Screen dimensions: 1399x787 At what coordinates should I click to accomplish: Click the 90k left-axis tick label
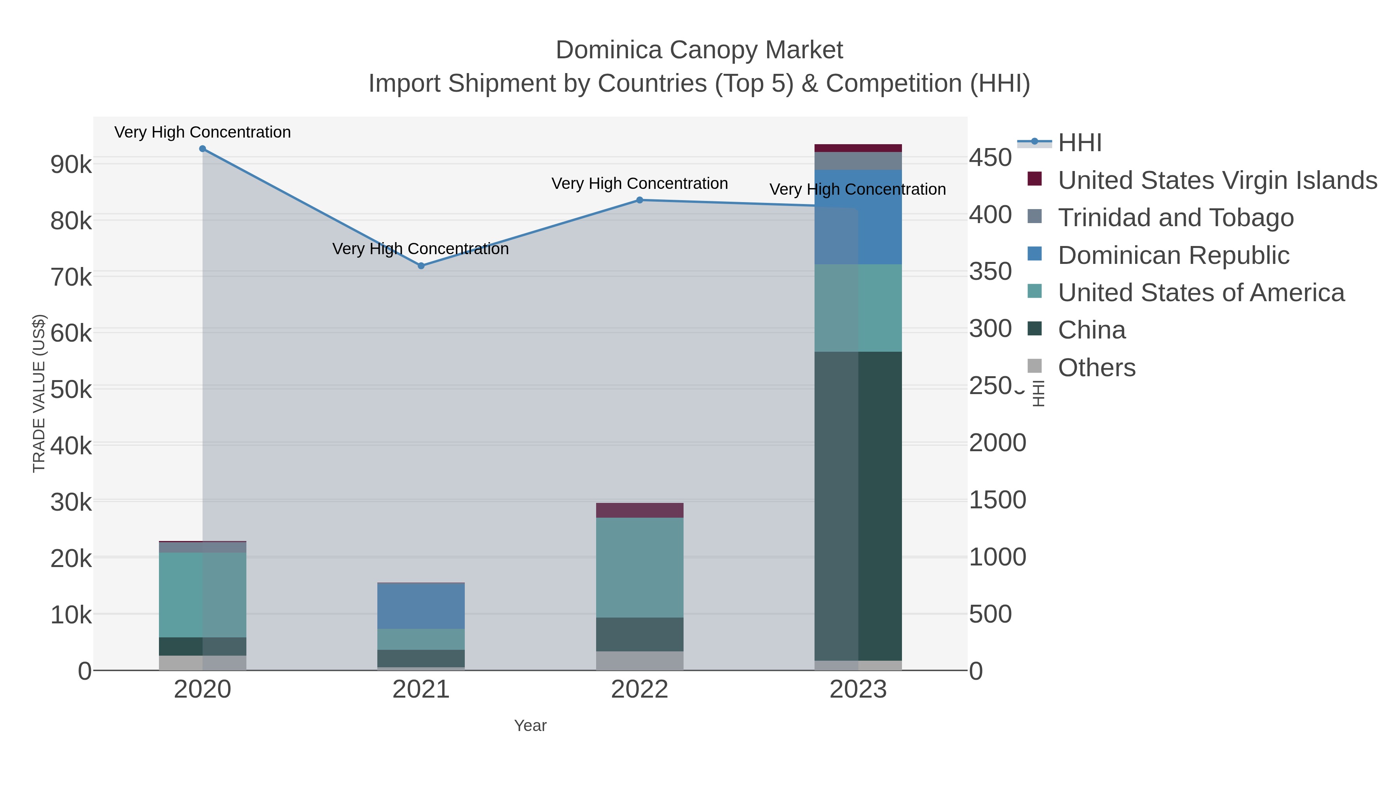71,164
